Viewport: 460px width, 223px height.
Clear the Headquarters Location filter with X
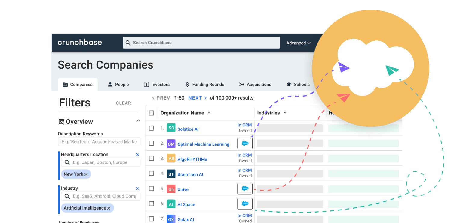(138, 155)
